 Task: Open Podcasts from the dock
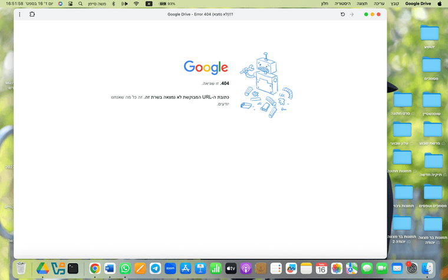point(246,269)
